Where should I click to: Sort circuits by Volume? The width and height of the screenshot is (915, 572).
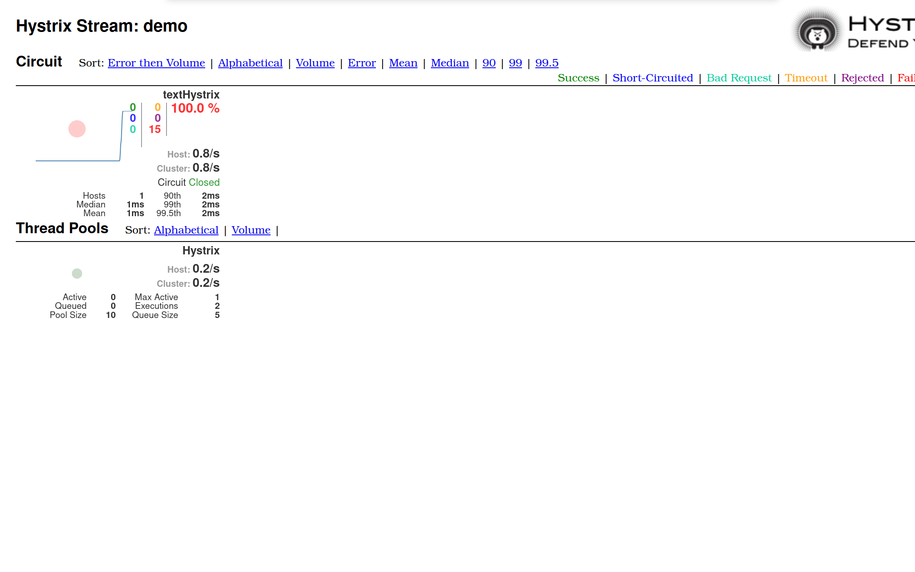click(x=315, y=63)
